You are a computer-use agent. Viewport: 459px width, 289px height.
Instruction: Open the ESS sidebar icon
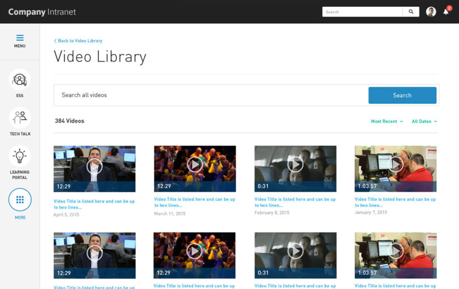point(20,80)
